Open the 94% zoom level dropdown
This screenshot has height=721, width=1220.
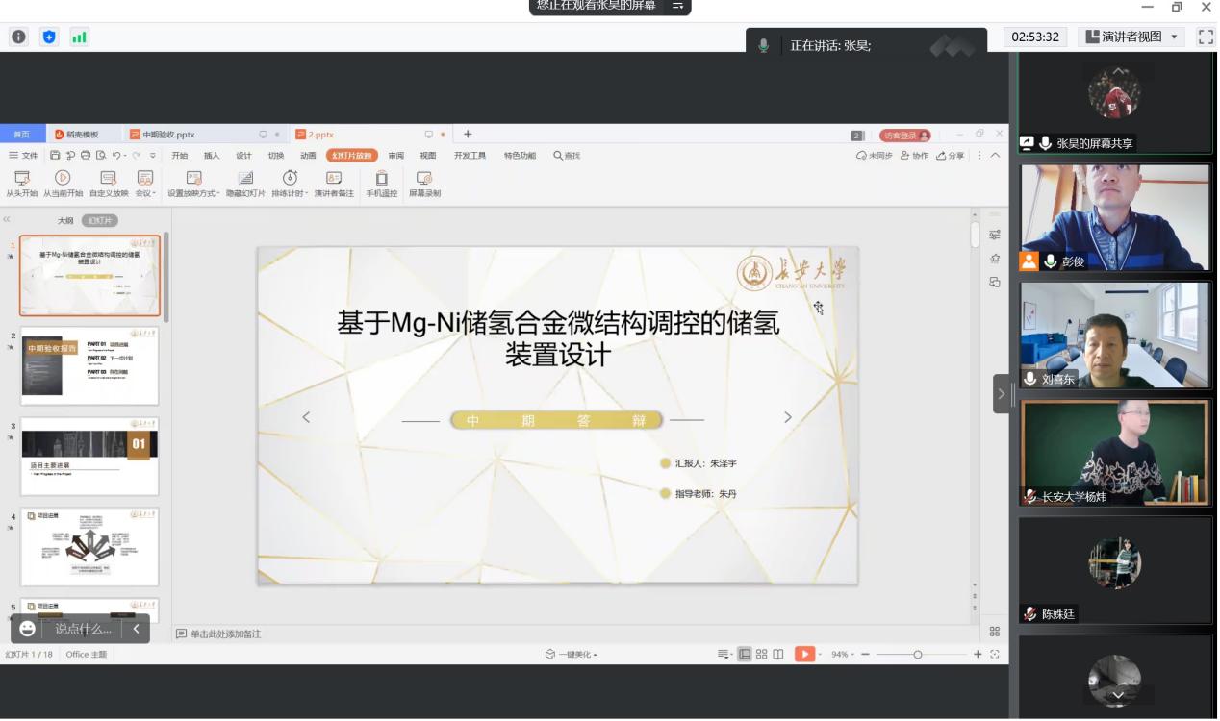point(843,655)
